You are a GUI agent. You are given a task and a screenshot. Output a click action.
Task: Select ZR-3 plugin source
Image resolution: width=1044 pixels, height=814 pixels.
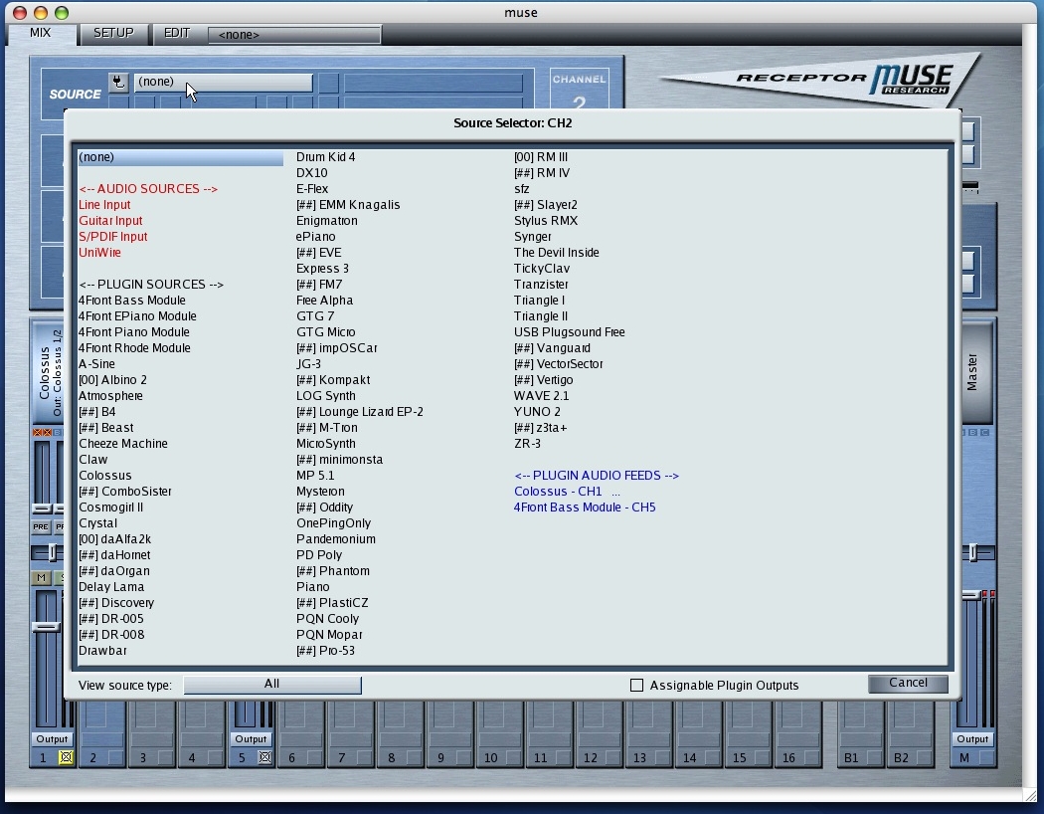tap(527, 444)
